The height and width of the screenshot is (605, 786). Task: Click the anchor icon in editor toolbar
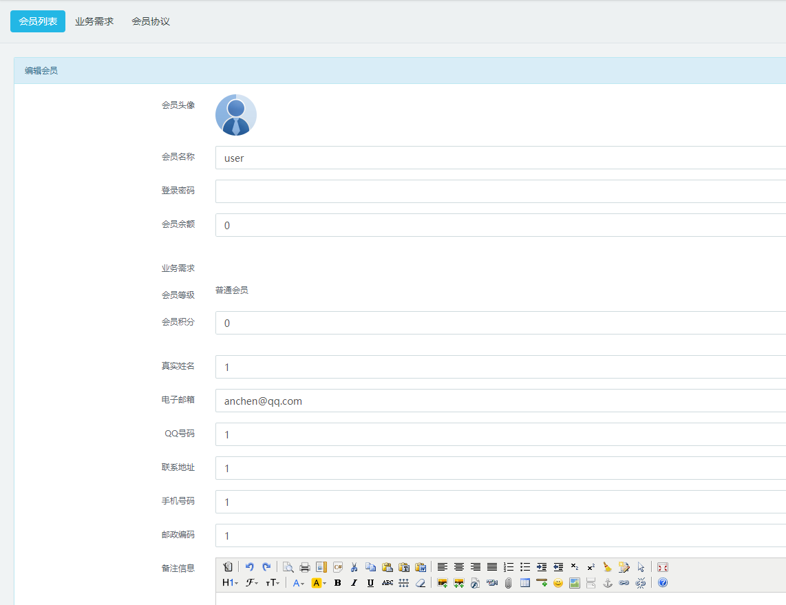(608, 583)
